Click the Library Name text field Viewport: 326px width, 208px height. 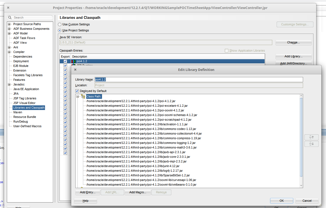199,79
